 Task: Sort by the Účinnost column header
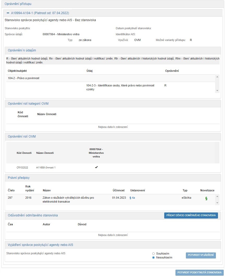[x=119, y=190]
